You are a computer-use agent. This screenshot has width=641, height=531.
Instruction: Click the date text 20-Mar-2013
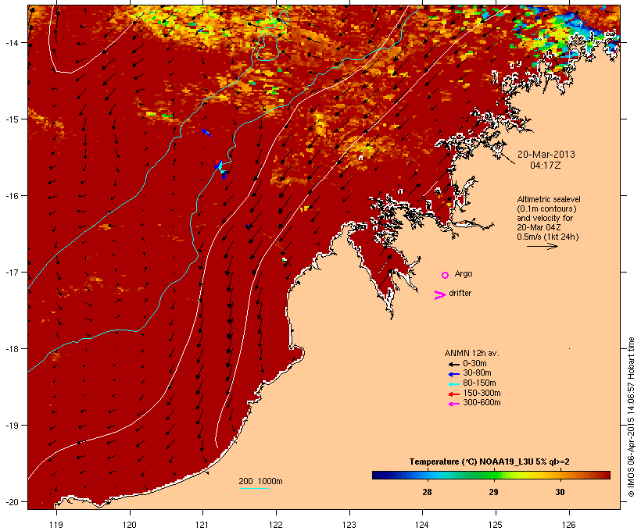click(x=546, y=155)
